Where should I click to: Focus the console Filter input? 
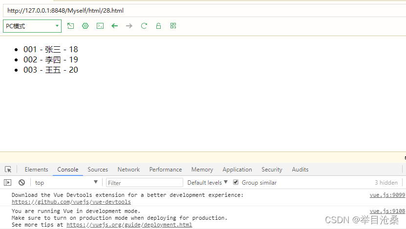(x=145, y=183)
